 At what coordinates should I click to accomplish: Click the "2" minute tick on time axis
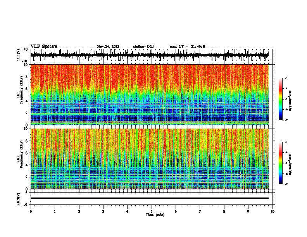click(79, 211)
